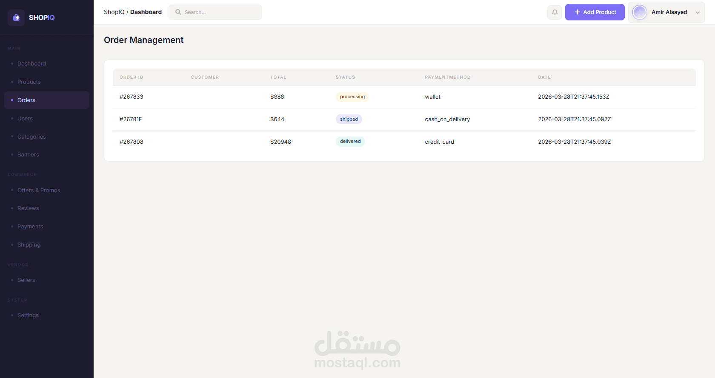715x378 pixels.
Task: Select order ID #267833
Action: (x=132, y=97)
